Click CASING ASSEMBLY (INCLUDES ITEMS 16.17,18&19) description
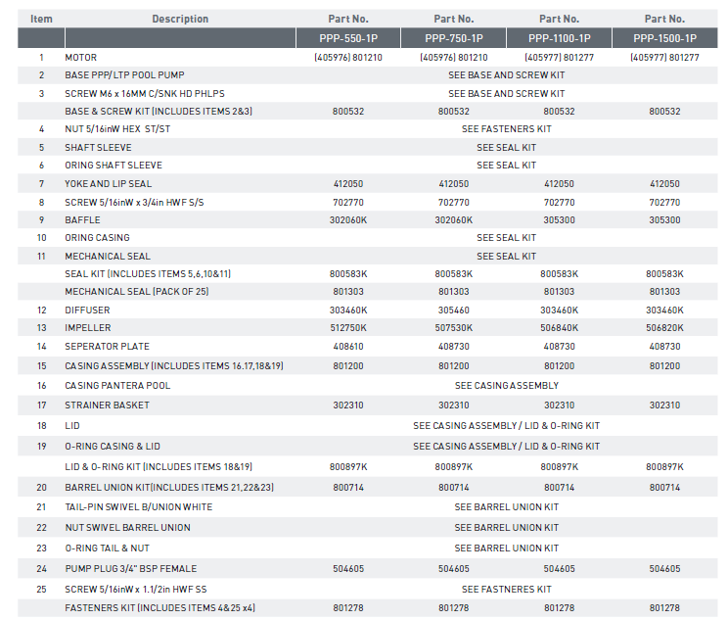The height and width of the screenshot is (620, 728). click(174, 366)
